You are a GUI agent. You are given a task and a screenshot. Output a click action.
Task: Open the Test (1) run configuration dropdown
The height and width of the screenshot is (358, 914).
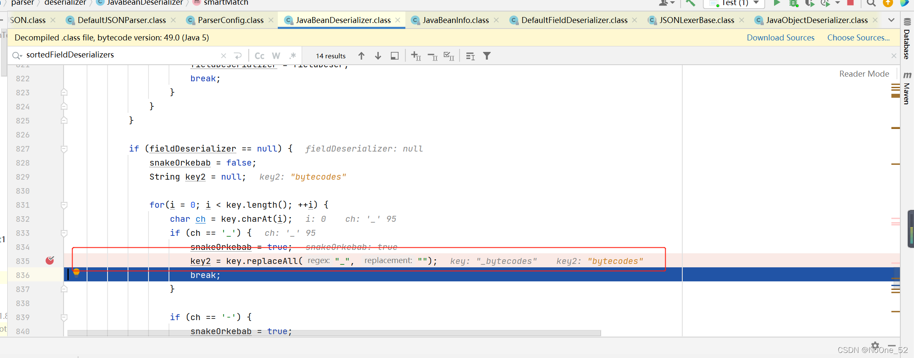point(734,3)
